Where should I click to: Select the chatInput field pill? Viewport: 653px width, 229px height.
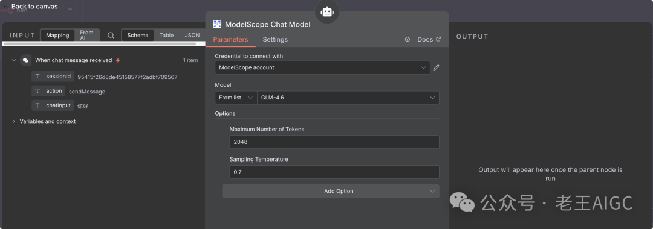point(53,105)
